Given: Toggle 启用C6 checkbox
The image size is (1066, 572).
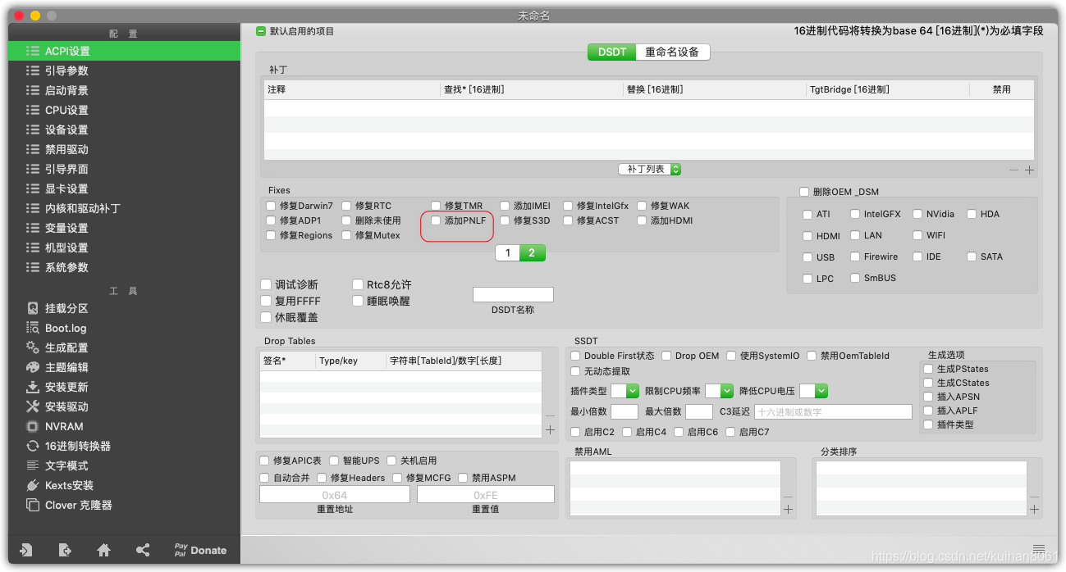Looking at the screenshot, I should 679,432.
